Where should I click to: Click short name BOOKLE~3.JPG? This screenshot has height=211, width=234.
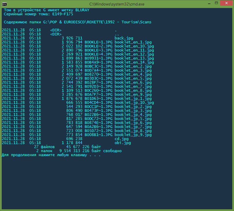click(x=99, y=50)
